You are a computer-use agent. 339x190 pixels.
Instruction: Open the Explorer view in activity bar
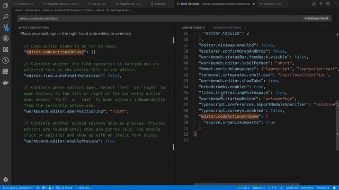point(6,5)
